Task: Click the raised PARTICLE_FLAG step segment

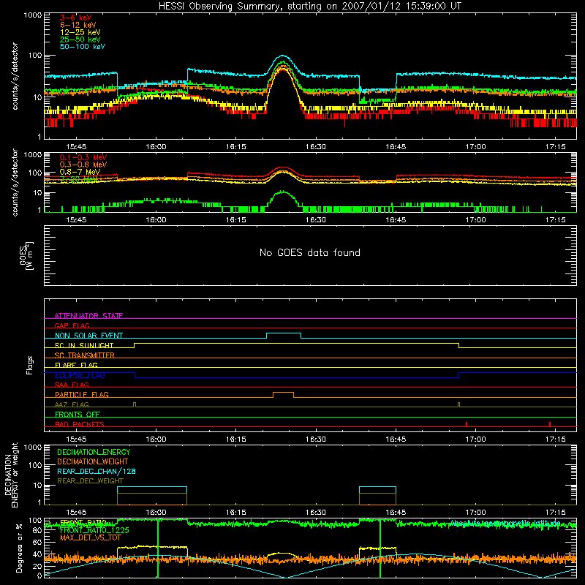Action: pyautogui.click(x=283, y=393)
